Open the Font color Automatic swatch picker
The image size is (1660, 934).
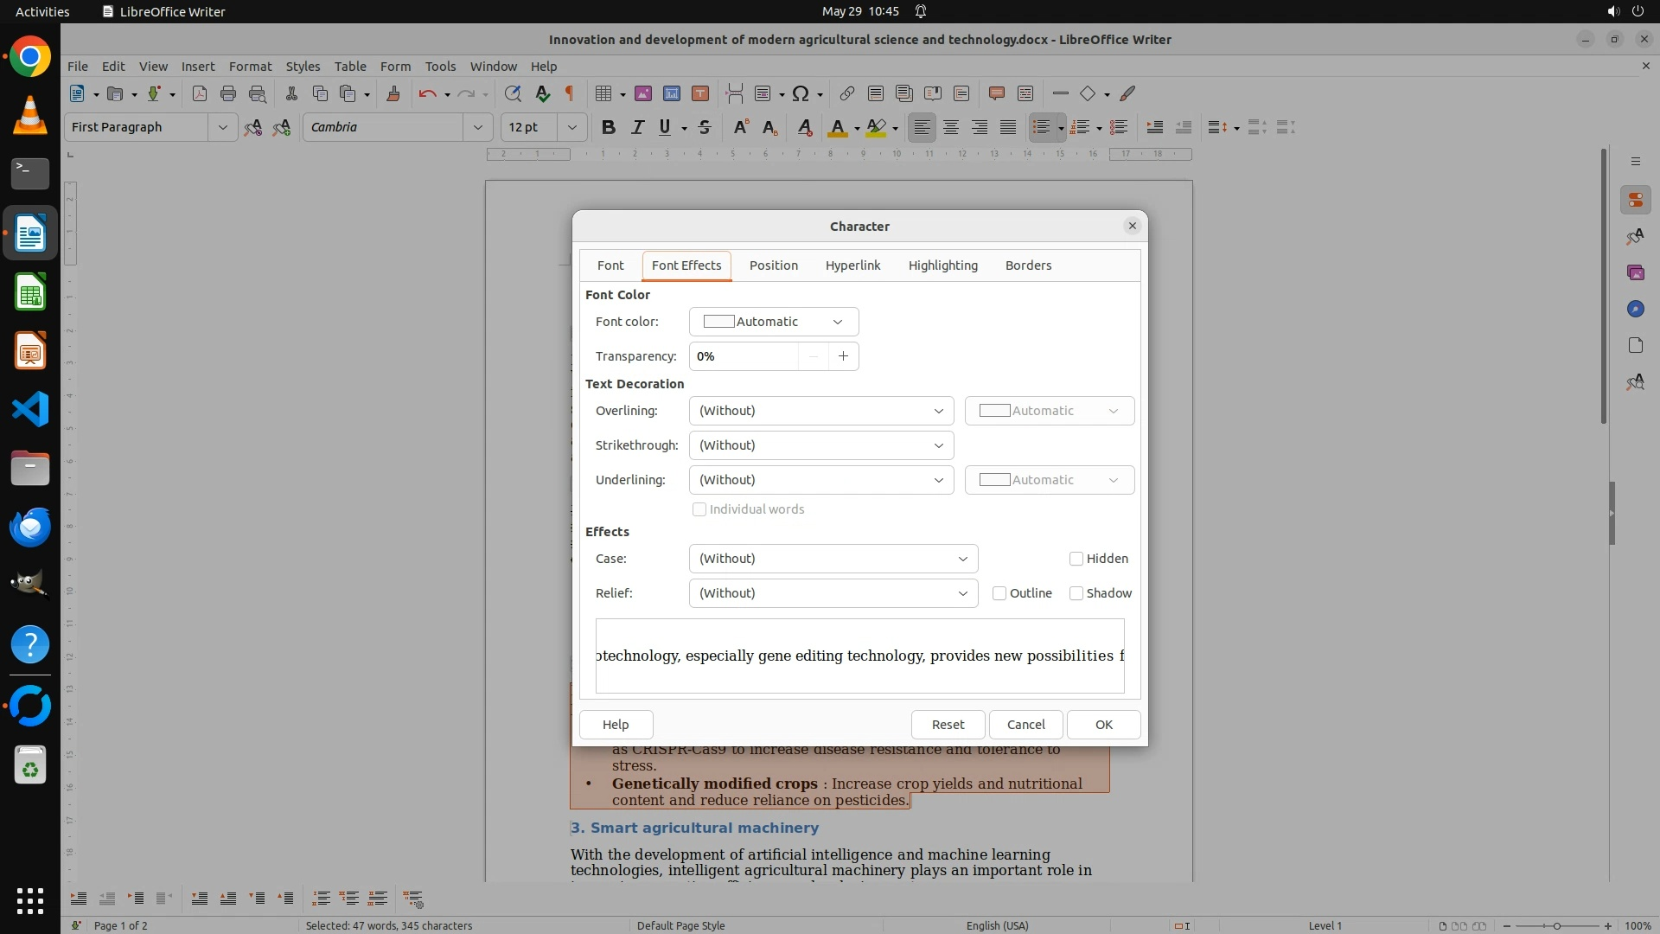(773, 322)
